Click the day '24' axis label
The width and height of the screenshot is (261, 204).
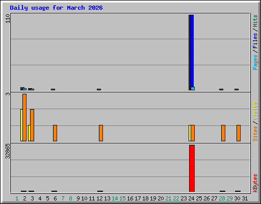[191, 198]
